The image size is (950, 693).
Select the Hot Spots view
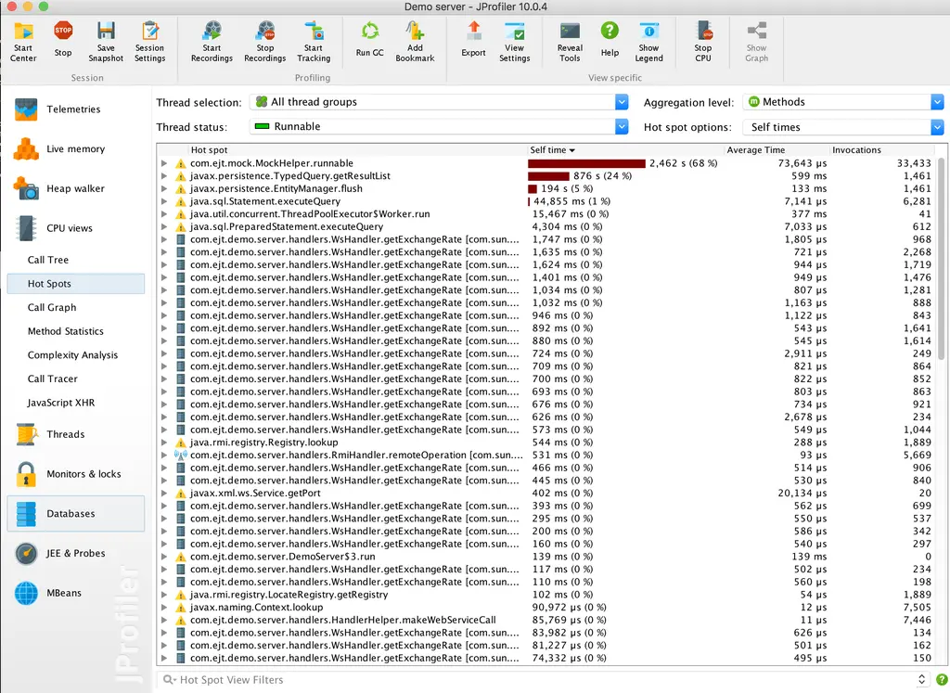click(x=76, y=284)
